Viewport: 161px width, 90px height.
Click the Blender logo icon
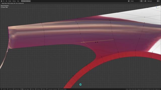tap(2, 1)
